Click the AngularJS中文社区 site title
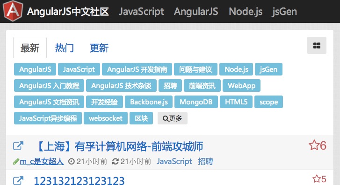 point(68,12)
